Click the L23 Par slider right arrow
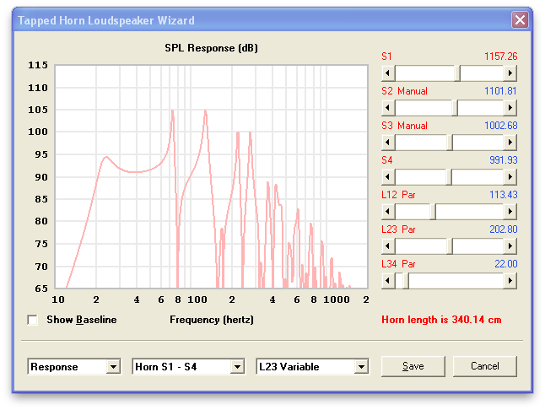 click(x=510, y=246)
